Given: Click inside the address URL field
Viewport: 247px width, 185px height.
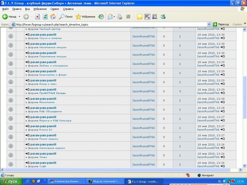Looking at the screenshot, I should pos(110,24).
